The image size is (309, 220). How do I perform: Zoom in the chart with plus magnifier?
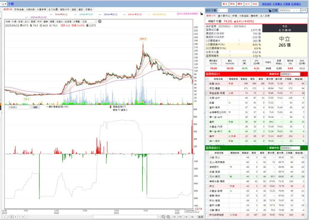[168, 217]
